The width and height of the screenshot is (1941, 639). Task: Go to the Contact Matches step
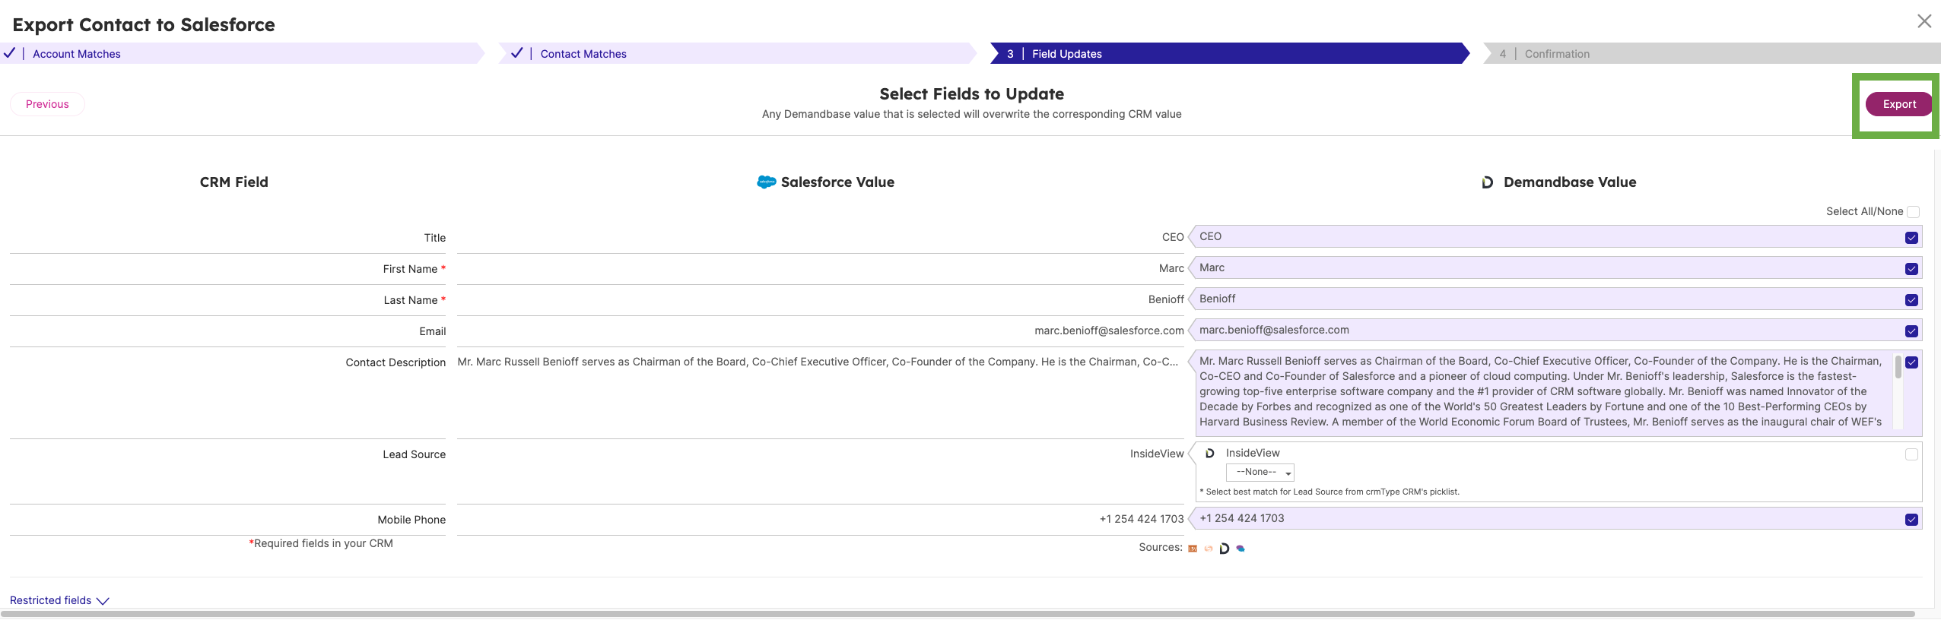point(583,54)
